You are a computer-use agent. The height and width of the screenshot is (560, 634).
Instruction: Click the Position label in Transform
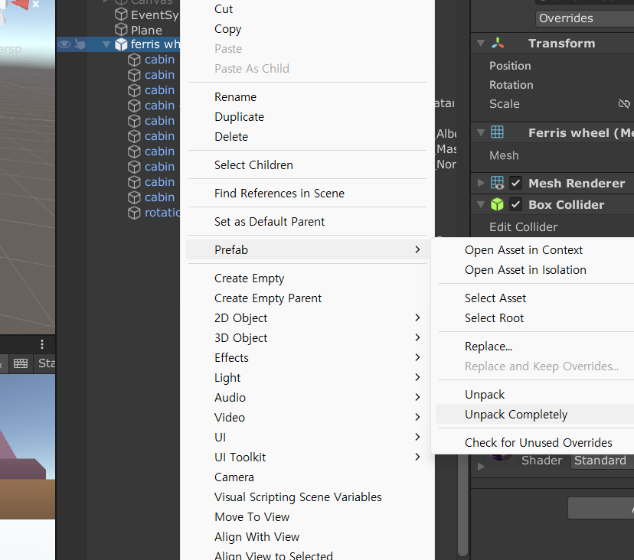tap(510, 66)
